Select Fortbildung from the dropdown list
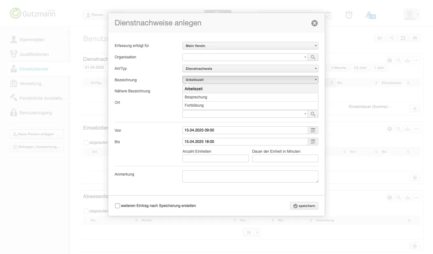 (250, 105)
